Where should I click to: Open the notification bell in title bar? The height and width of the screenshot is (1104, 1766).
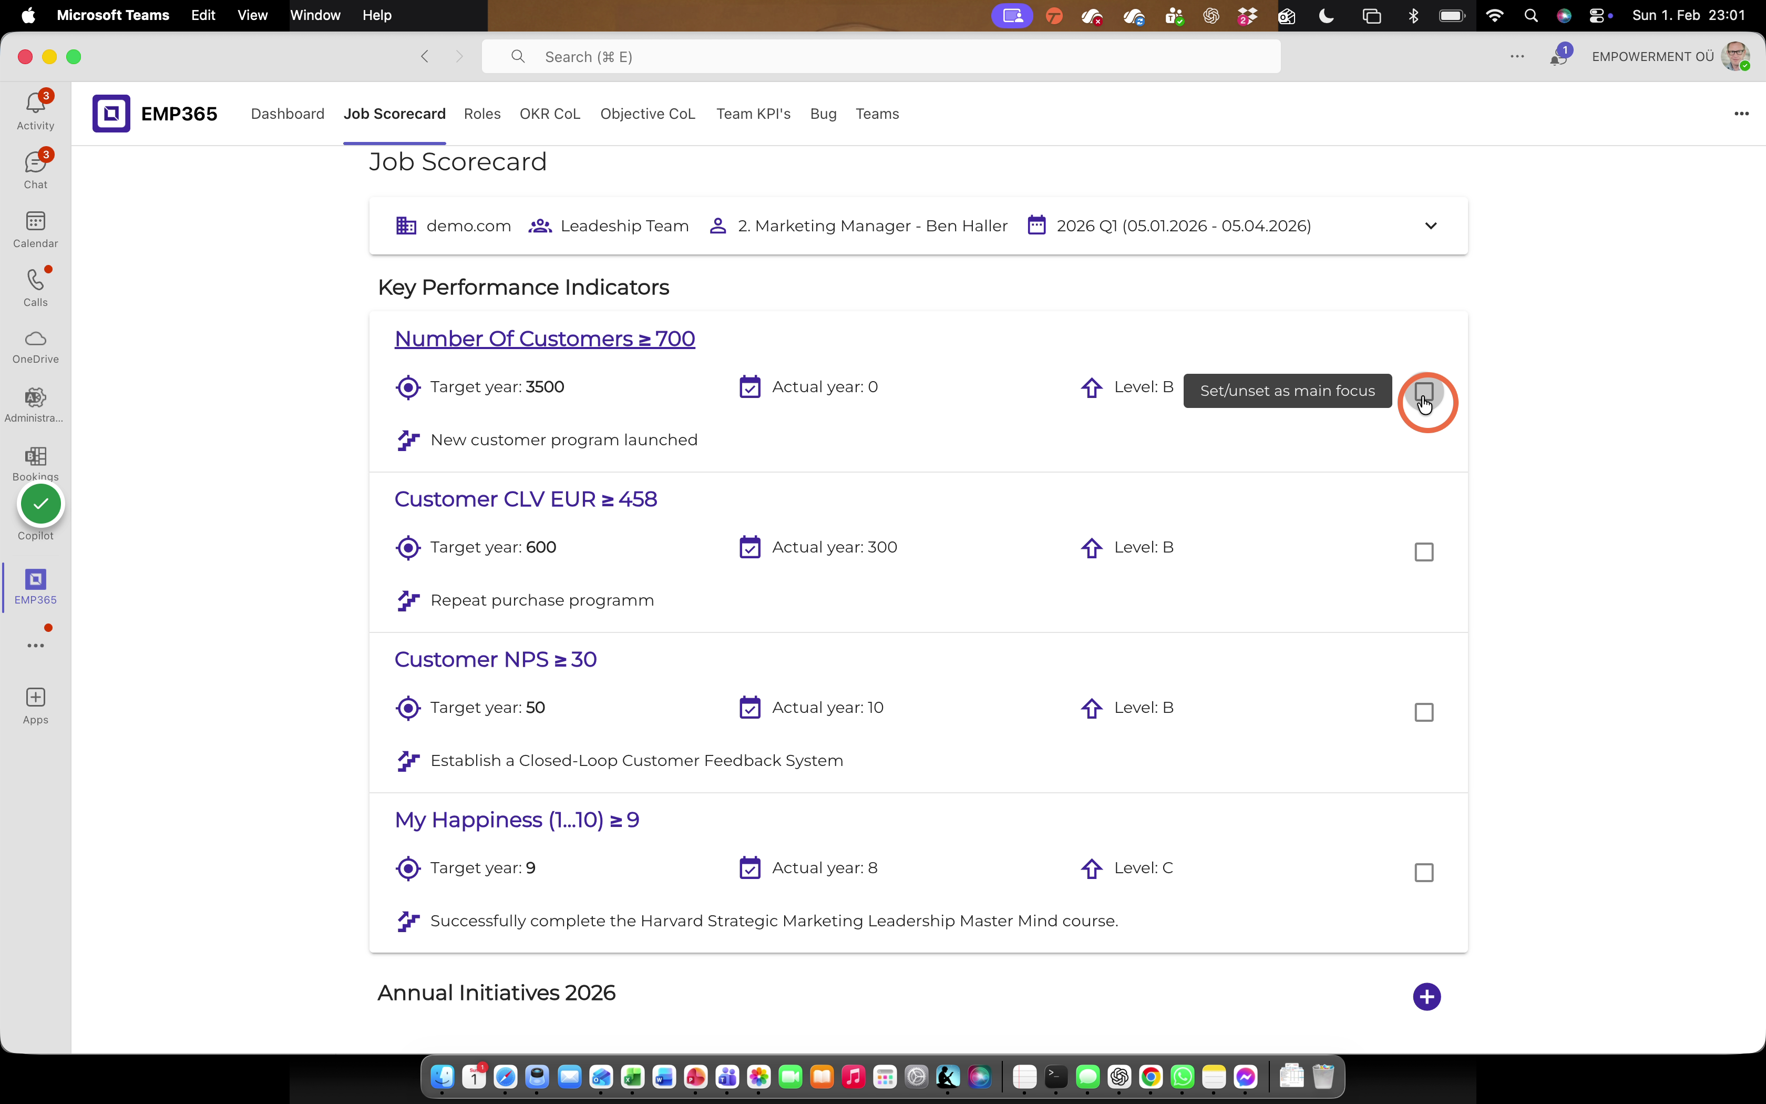(1558, 57)
